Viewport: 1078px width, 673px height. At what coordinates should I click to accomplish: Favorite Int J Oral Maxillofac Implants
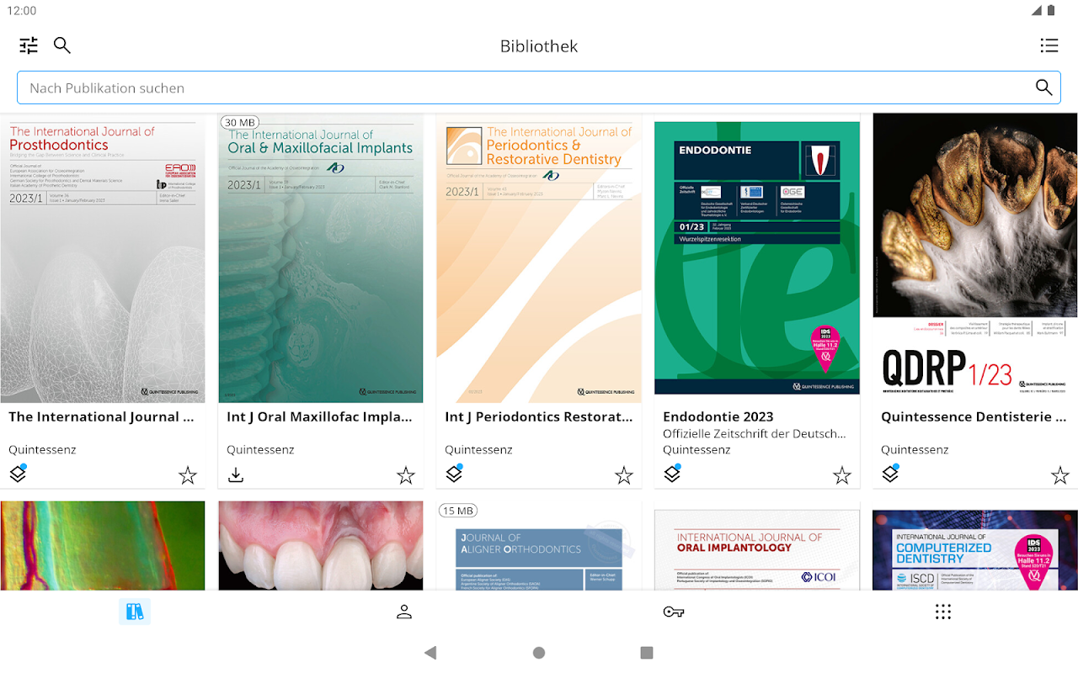tap(406, 476)
